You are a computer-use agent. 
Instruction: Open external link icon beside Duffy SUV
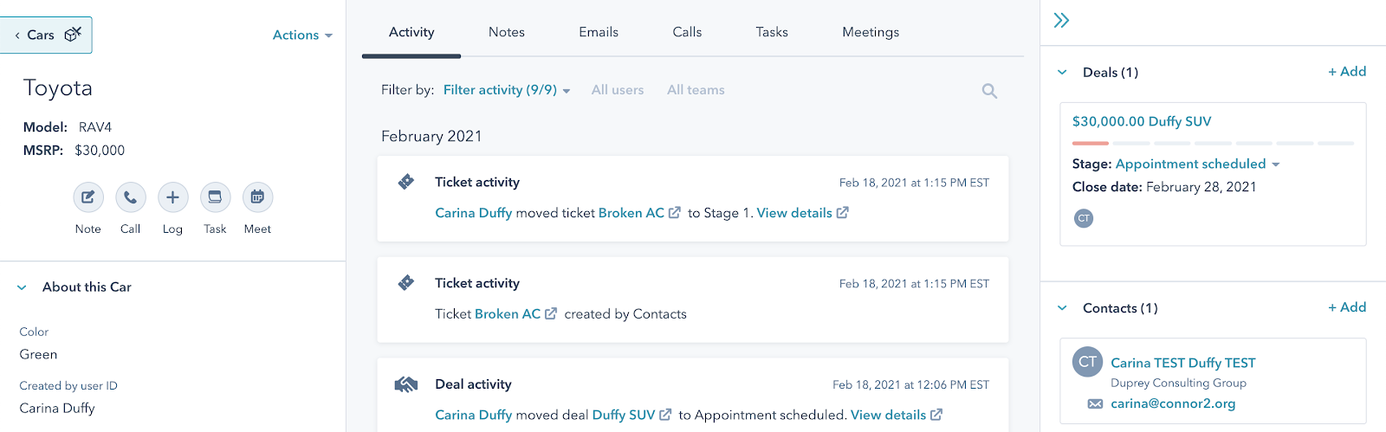[665, 415]
